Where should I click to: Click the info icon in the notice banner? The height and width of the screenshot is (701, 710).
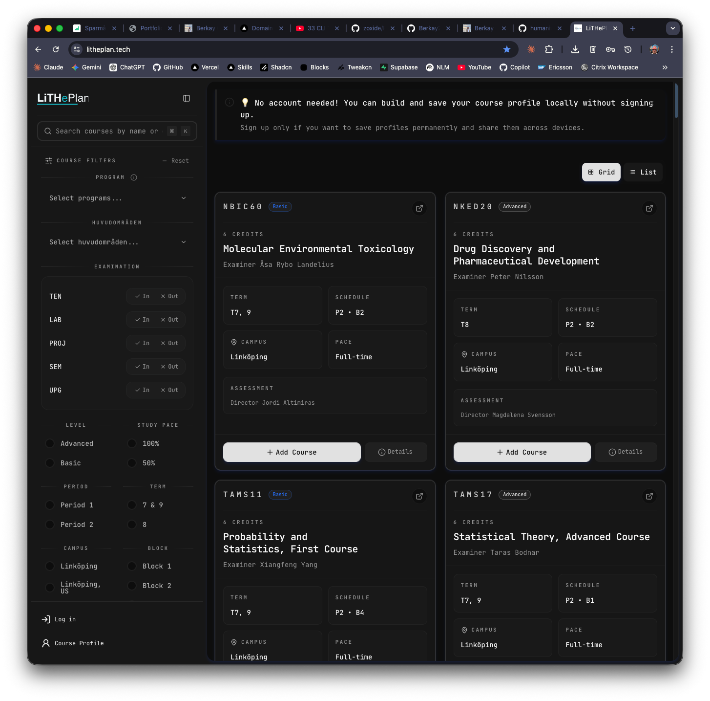pos(230,102)
